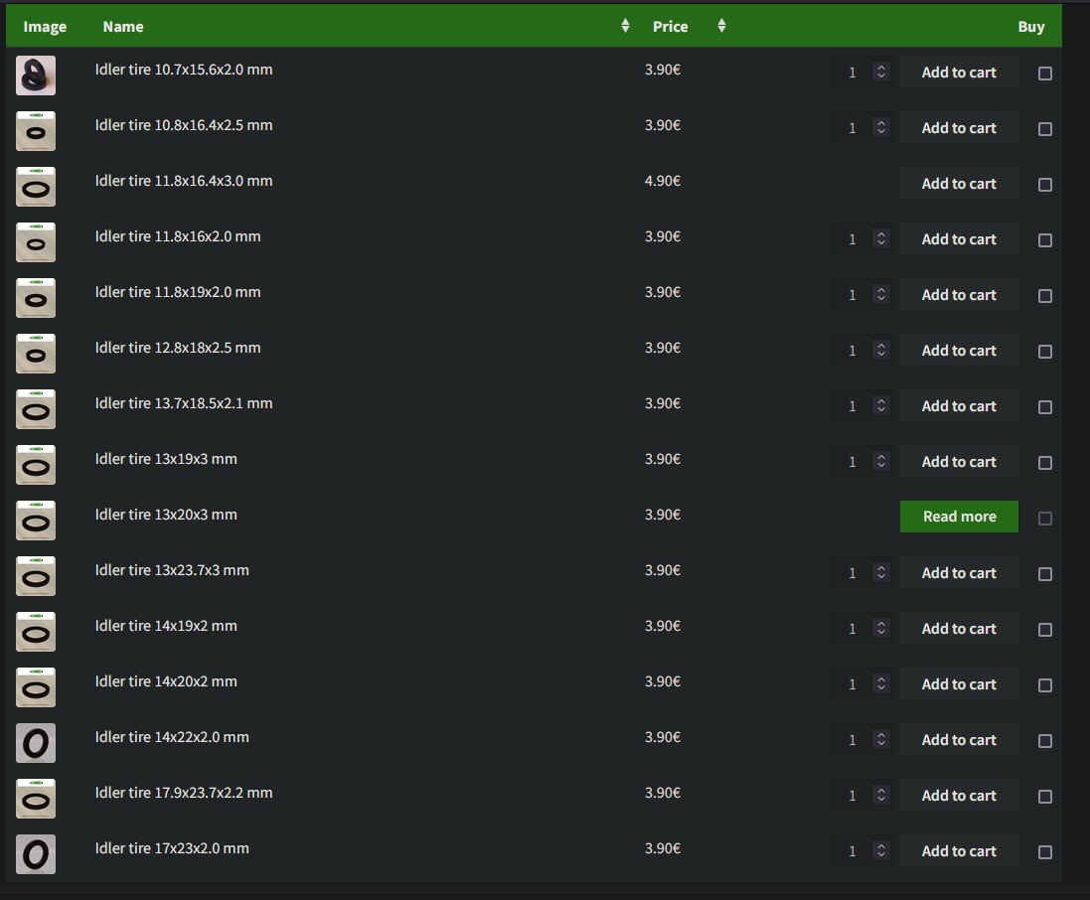Open Idler tire 12.8x18x2.5 mm product name

178,348
